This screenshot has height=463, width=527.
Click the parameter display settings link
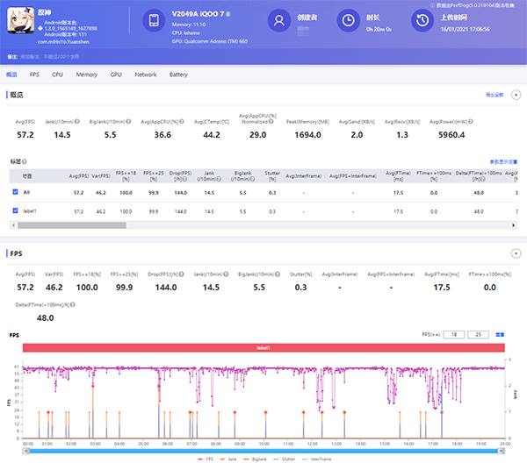pyautogui.click(x=503, y=162)
